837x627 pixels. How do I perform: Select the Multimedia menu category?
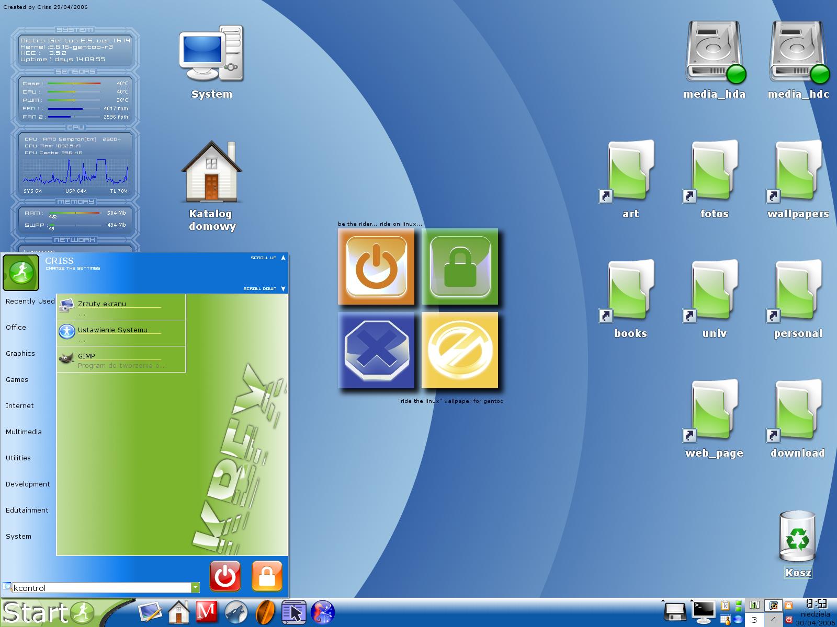(24, 432)
